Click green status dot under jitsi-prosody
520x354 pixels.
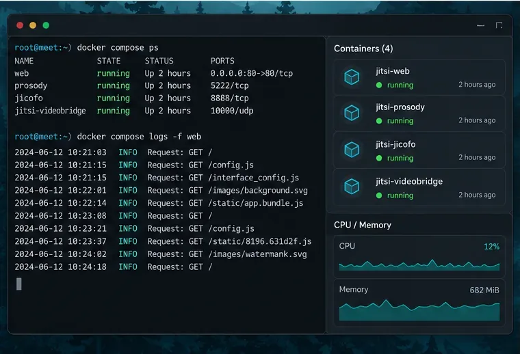(379, 121)
